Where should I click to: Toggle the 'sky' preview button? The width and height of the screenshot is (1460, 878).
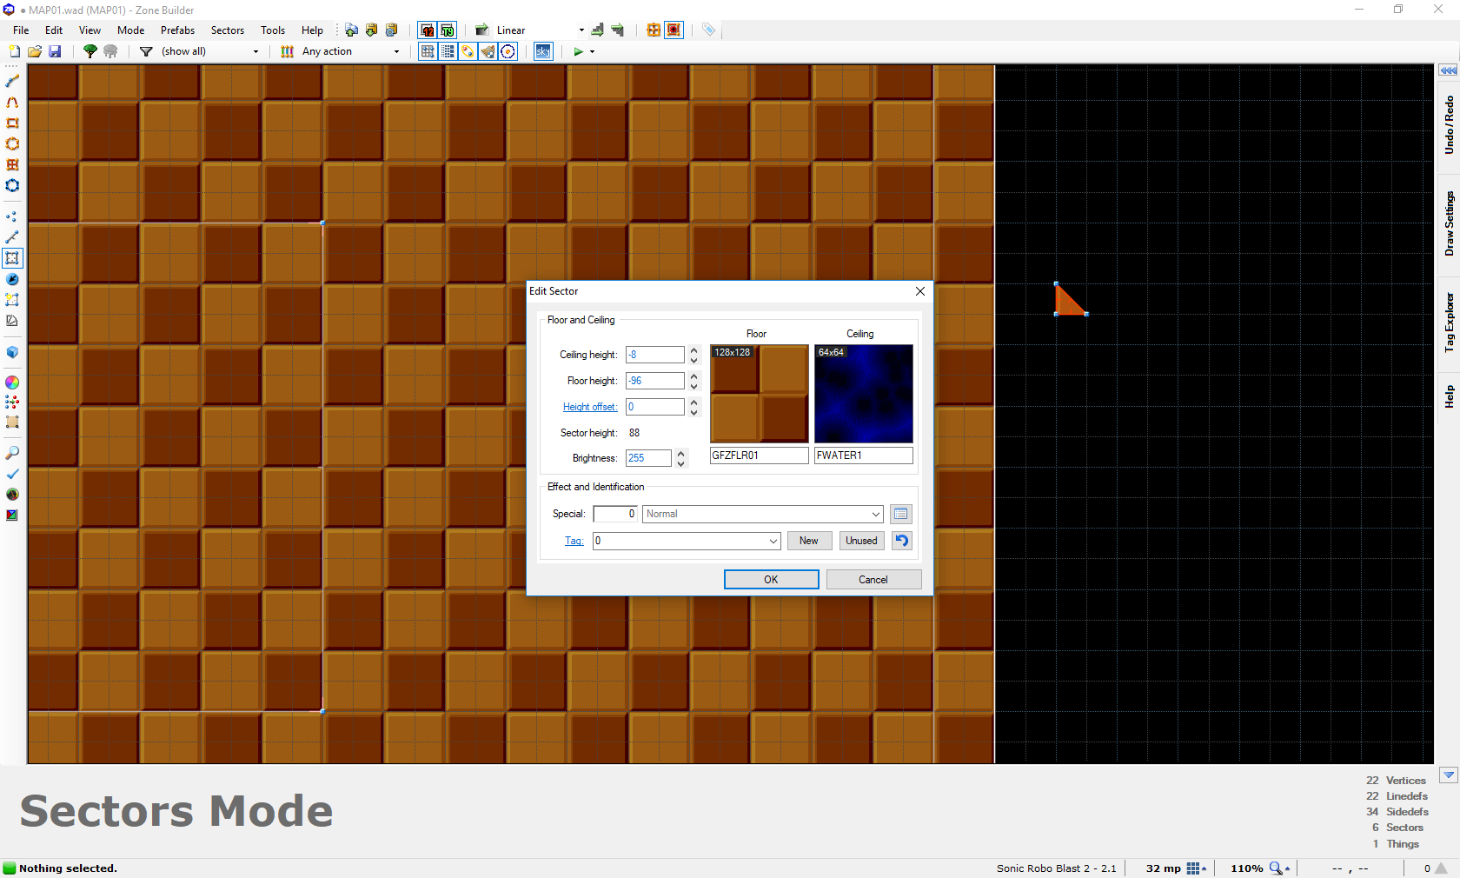(x=543, y=51)
